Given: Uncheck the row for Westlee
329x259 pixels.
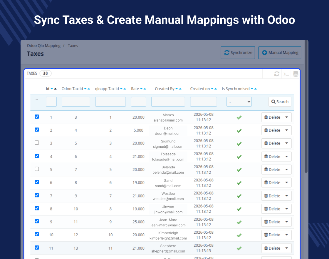Looking at the screenshot, I should pyautogui.click(x=37, y=195).
